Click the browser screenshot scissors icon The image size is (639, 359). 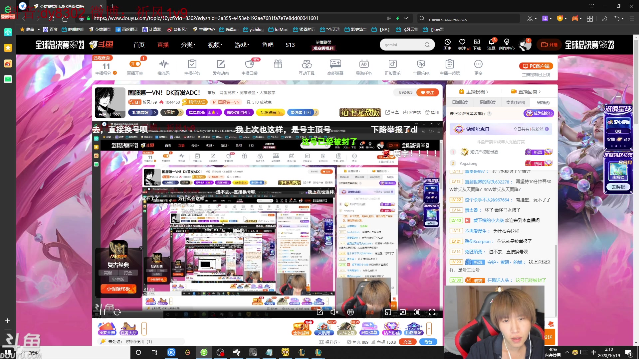pyautogui.click(x=530, y=19)
